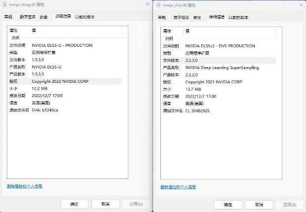306x212 pixels.
Task: Open 常规 tab in nvngx_dlssg.dll window
Action: [x=8, y=17]
